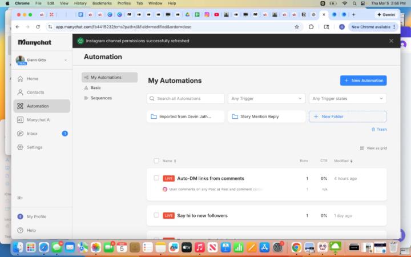Image resolution: width=411 pixels, height=257 pixels.
Task: Click the New Automation button
Action: (363, 81)
